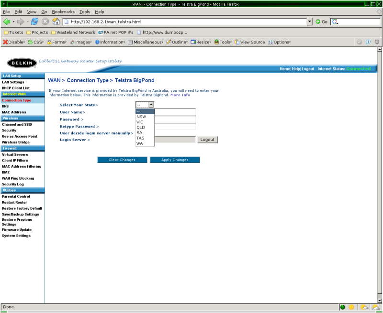Click the scrollbar up arrow
Image resolution: width=383 pixels, height=313 pixels.
[x=379, y=50]
